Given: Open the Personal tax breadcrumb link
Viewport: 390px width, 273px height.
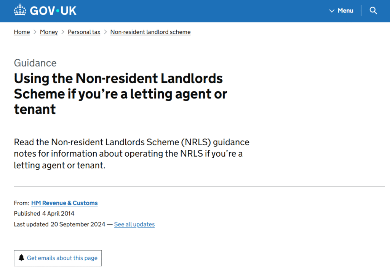Looking at the screenshot, I should tap(84, 32).
